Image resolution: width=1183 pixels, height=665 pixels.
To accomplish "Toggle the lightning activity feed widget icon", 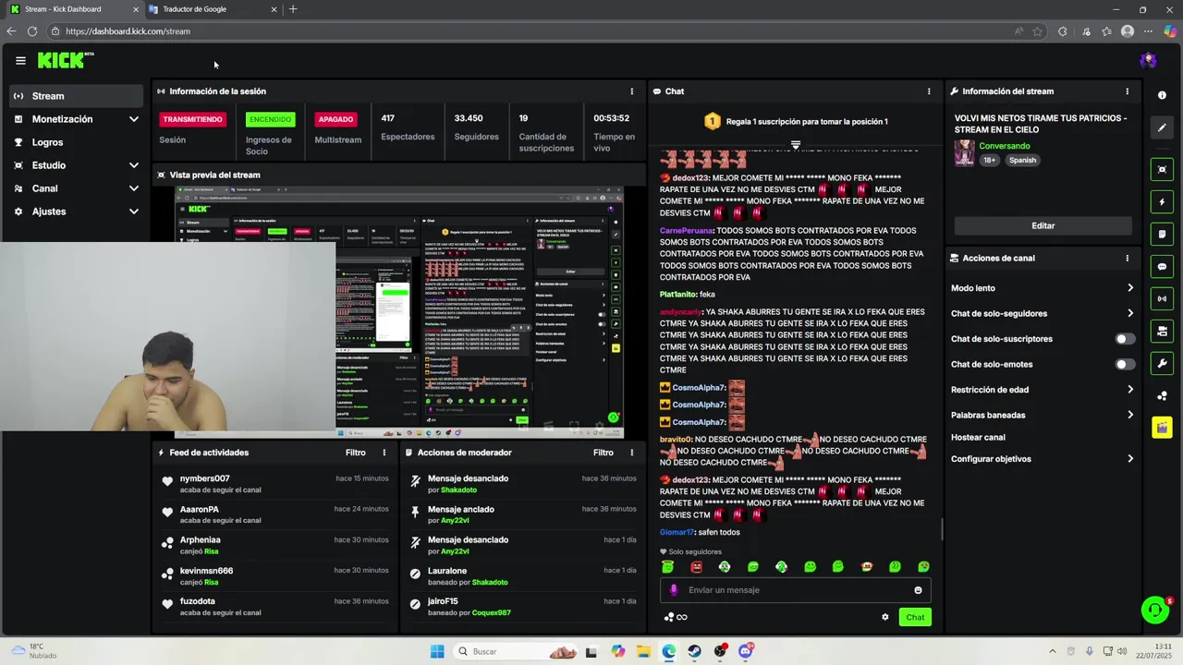I will [1162, 201].
